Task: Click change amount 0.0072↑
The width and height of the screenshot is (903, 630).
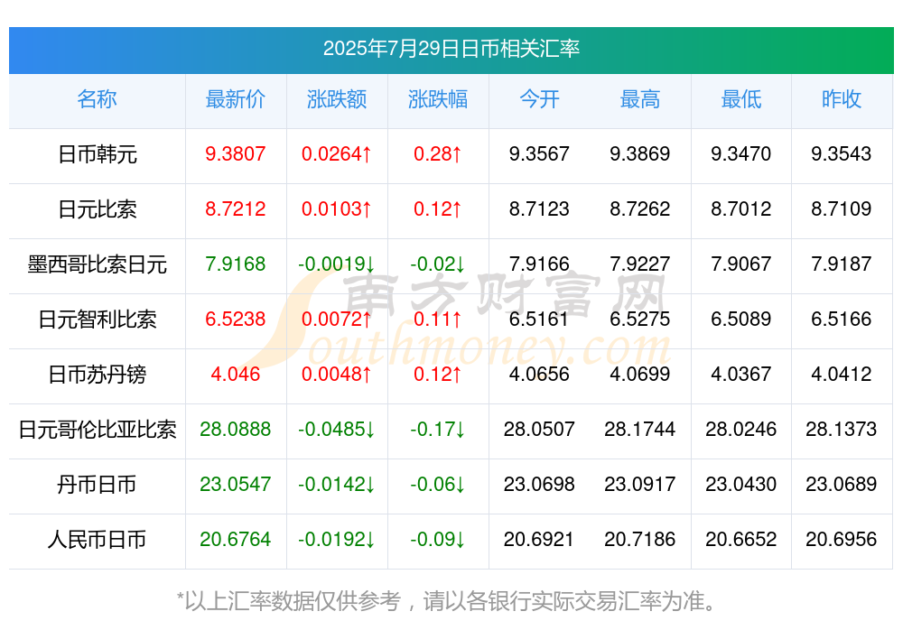Action: point(337,319)
